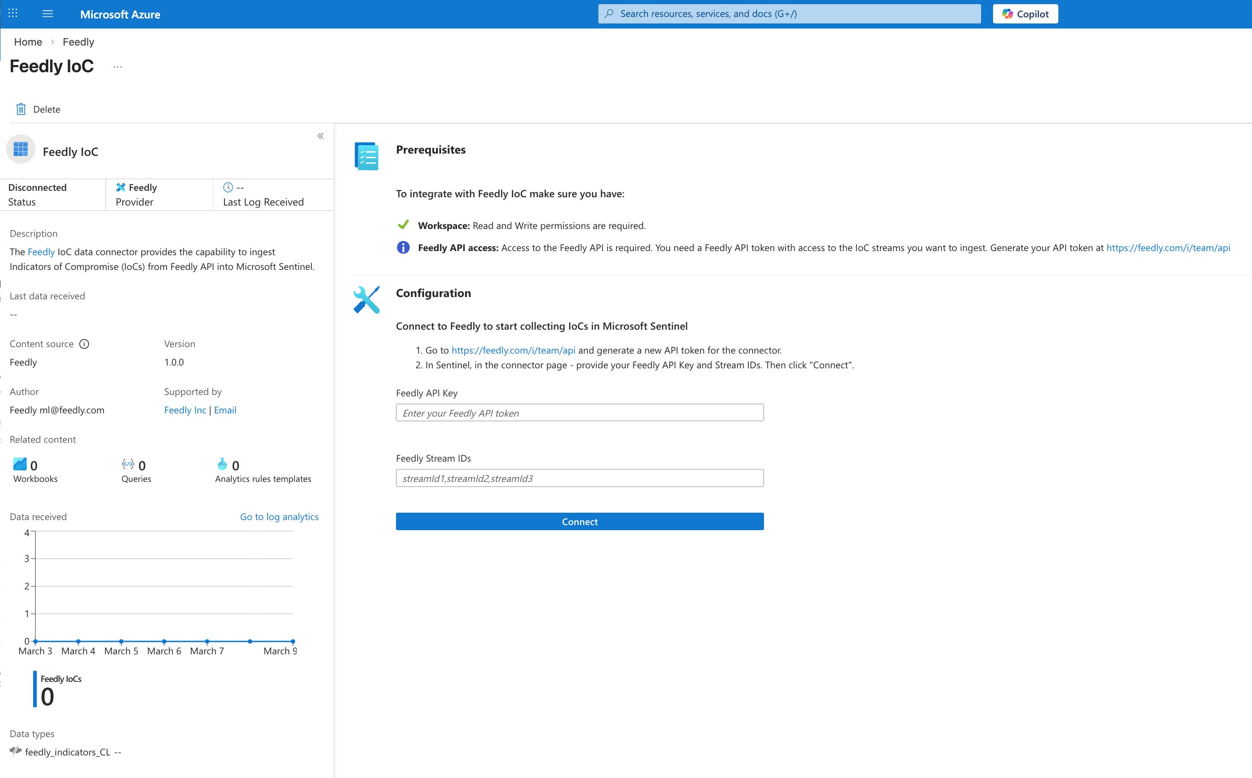Open the hamburger portal menu

click(47, 14)
